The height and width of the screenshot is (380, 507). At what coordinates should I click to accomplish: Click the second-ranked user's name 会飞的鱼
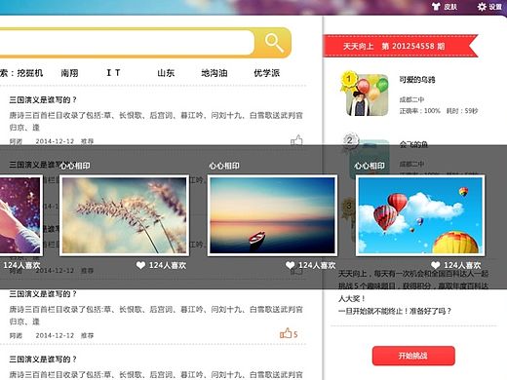(413, 144)
